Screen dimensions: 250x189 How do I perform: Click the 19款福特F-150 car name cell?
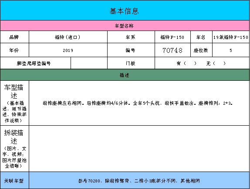231,37
